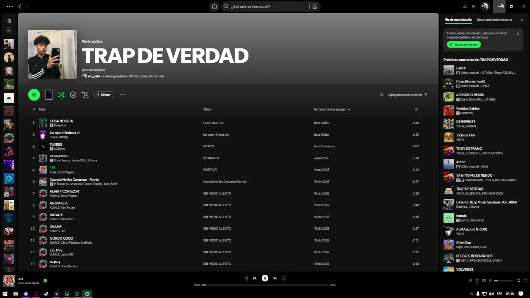Toggle repeat in bottom player bar
Screen dimensions: 530x298
284,279
